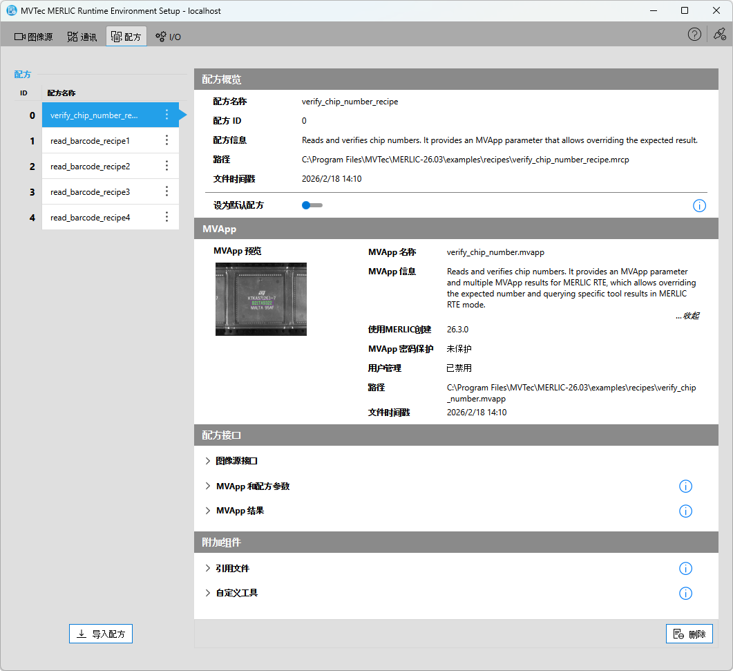Open three-dot menu for read_barcode_recipe3
The width and height of the screenshot is (733, 671).
click(166, 191)
